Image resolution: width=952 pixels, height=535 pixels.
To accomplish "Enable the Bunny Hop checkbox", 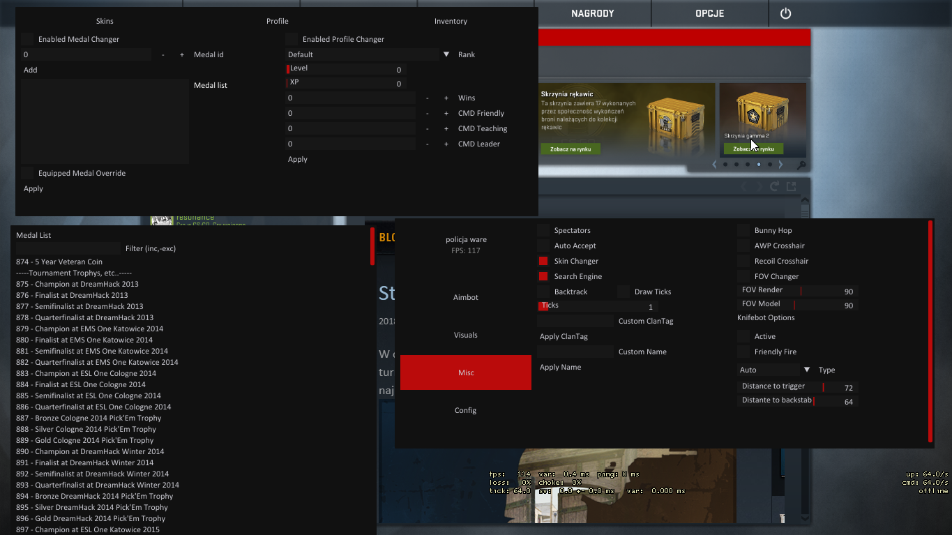I will (x=743, y=230).
